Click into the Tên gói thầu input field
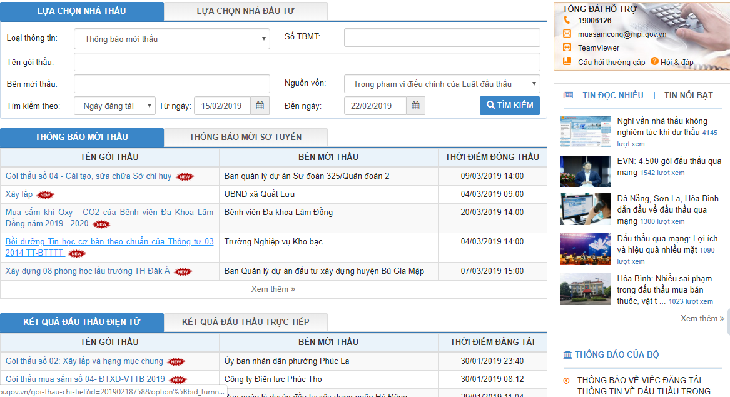The height and width of the screenshot is (397, 730). [x=307, y=62]
